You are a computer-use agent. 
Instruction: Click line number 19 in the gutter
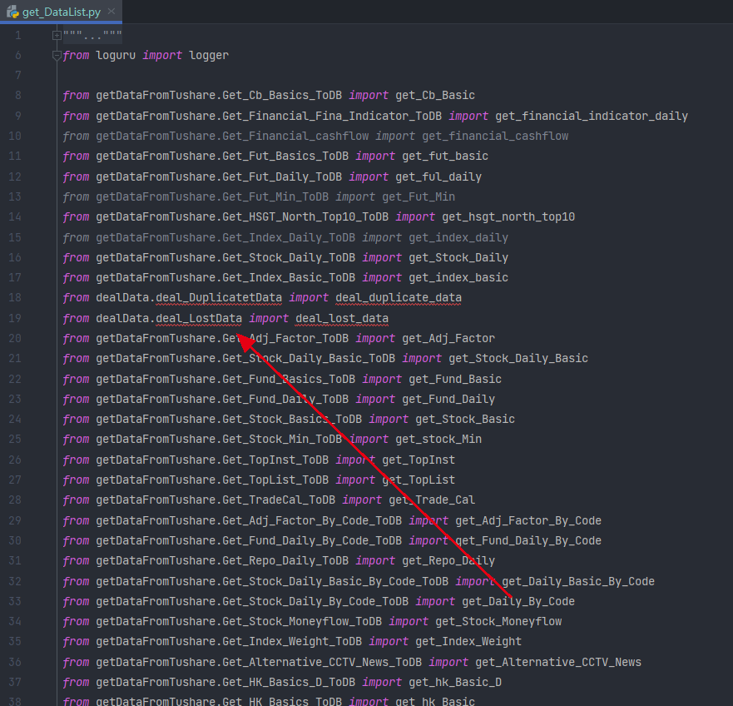pos(17,318)
